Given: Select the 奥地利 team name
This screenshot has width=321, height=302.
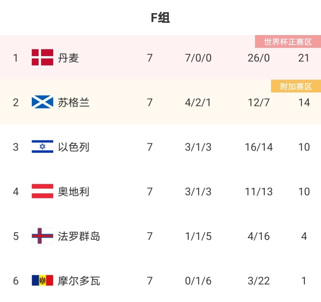Looking at the screenshot, I should coord(74,192).
